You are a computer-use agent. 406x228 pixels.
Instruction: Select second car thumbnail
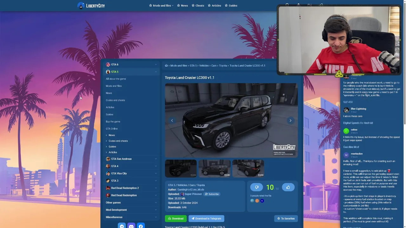click(x=214, y=168)
